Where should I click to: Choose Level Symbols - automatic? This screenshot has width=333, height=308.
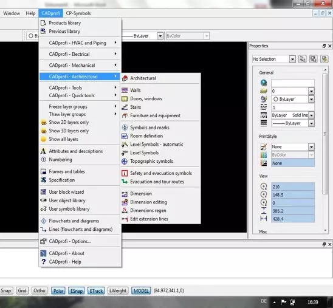[160, 145]
